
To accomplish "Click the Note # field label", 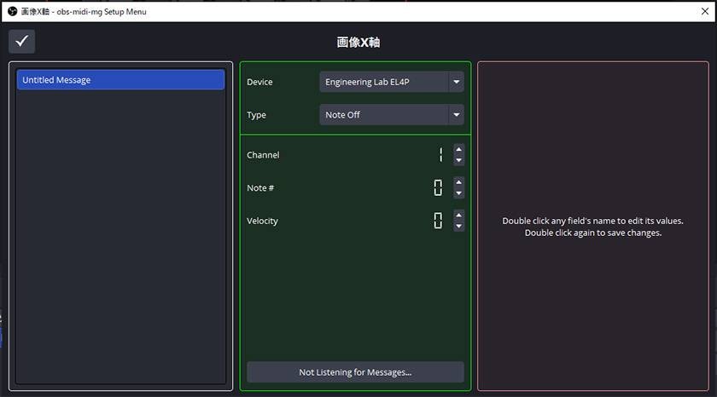I will point(260,187).
